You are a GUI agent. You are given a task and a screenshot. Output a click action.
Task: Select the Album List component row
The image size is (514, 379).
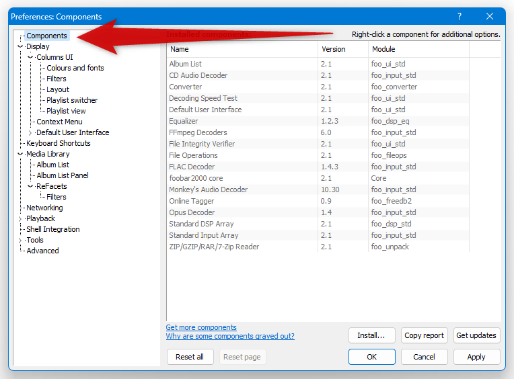(318, 64)
